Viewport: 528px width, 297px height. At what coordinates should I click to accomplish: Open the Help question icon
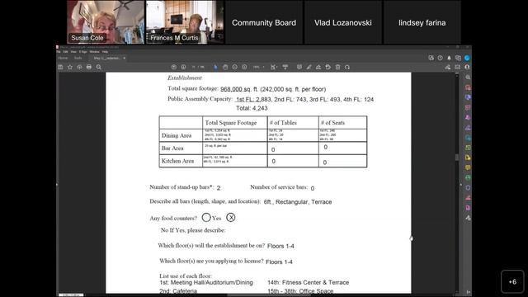440,58
